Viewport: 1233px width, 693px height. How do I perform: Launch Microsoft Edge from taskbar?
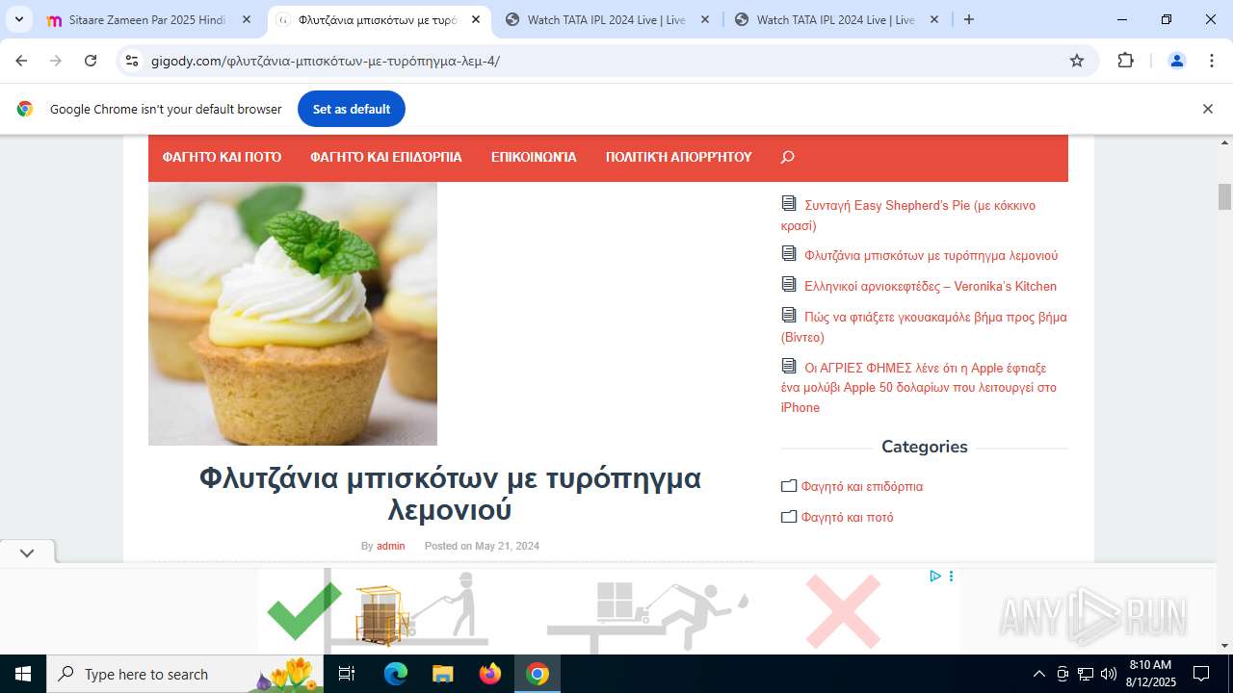click(396, 674)
